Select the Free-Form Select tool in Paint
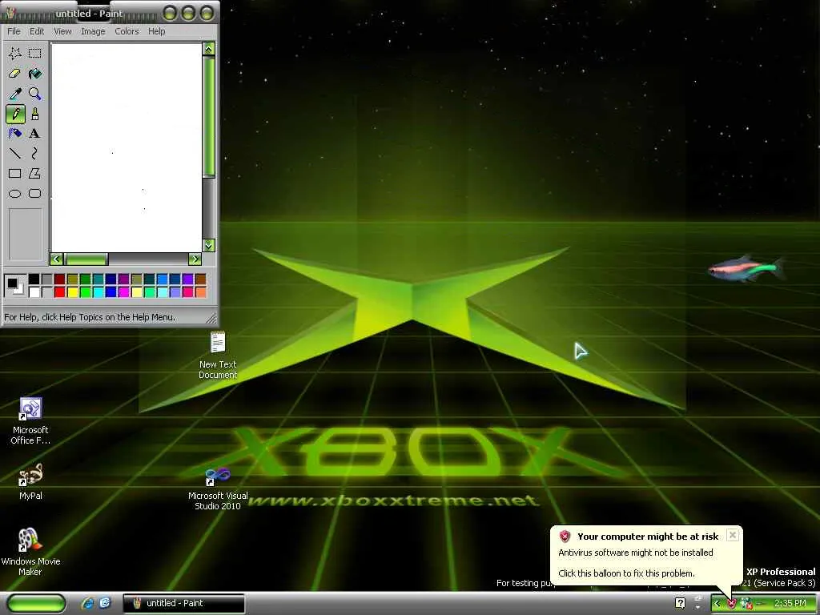This screenshot has width=820, height=615. [x=15, y=53]
